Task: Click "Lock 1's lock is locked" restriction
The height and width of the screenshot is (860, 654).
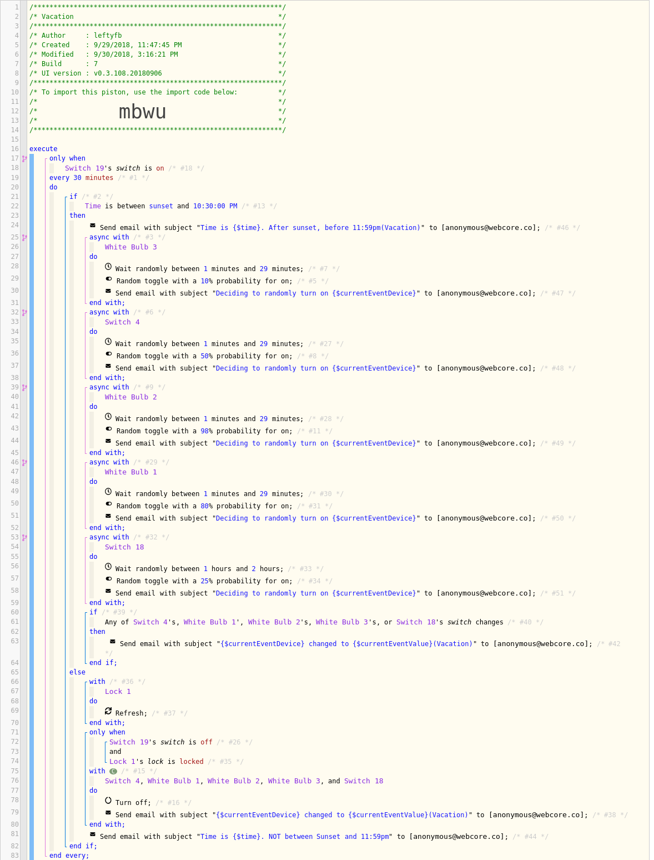Action: [x=157, y=762]
